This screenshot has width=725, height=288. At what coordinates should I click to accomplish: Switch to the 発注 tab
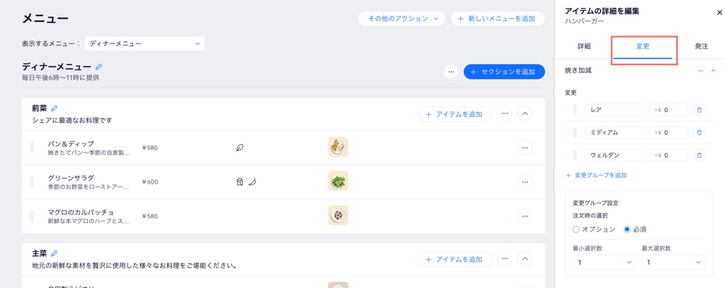(701, 46)
